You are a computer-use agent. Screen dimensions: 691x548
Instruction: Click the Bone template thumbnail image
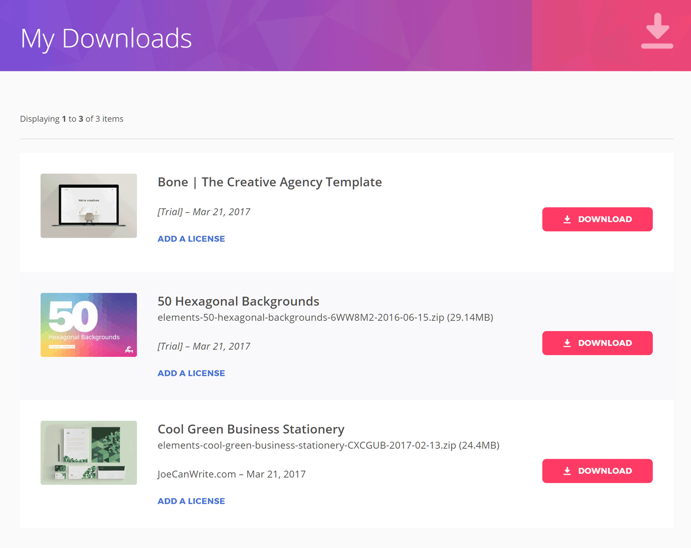pos(88,205)
